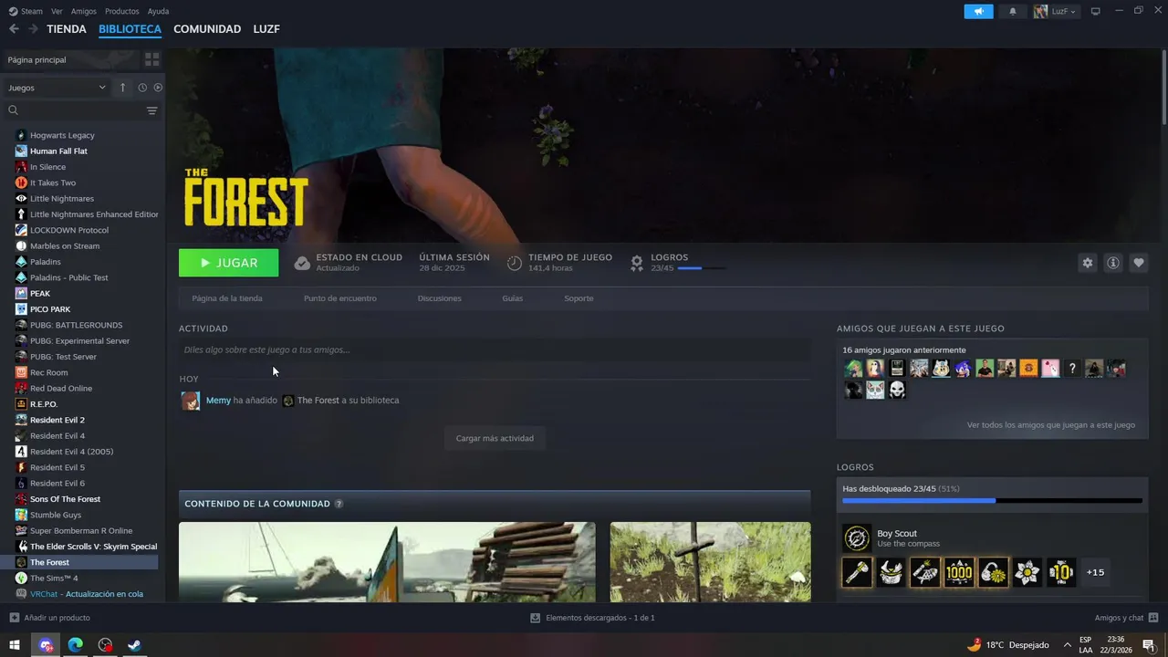Show the +15 more achievements
The width and height of the screenshot is (1168, 657).
click(x=1095, y=572)
